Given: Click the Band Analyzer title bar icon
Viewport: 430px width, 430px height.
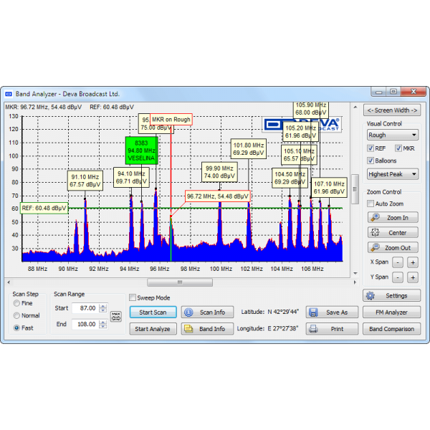Looking at the screenshot, I should pyautogui.click(x=9, y=94).
